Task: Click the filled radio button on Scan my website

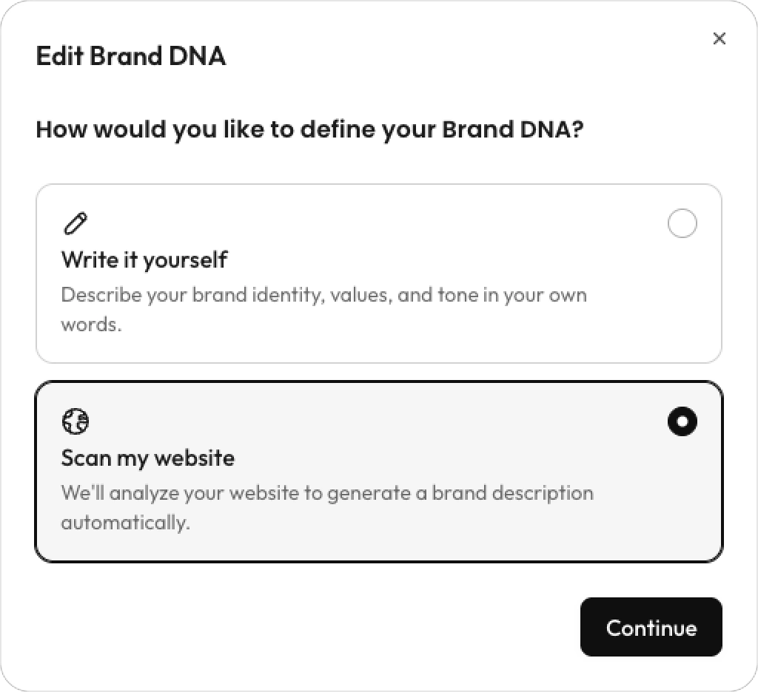Action: pyautogui.click(x=682, y=421)
